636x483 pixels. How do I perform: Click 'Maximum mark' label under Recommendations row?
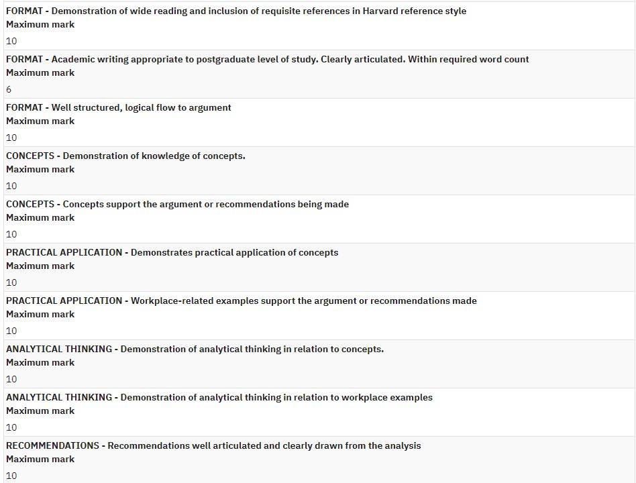point(40,459)
